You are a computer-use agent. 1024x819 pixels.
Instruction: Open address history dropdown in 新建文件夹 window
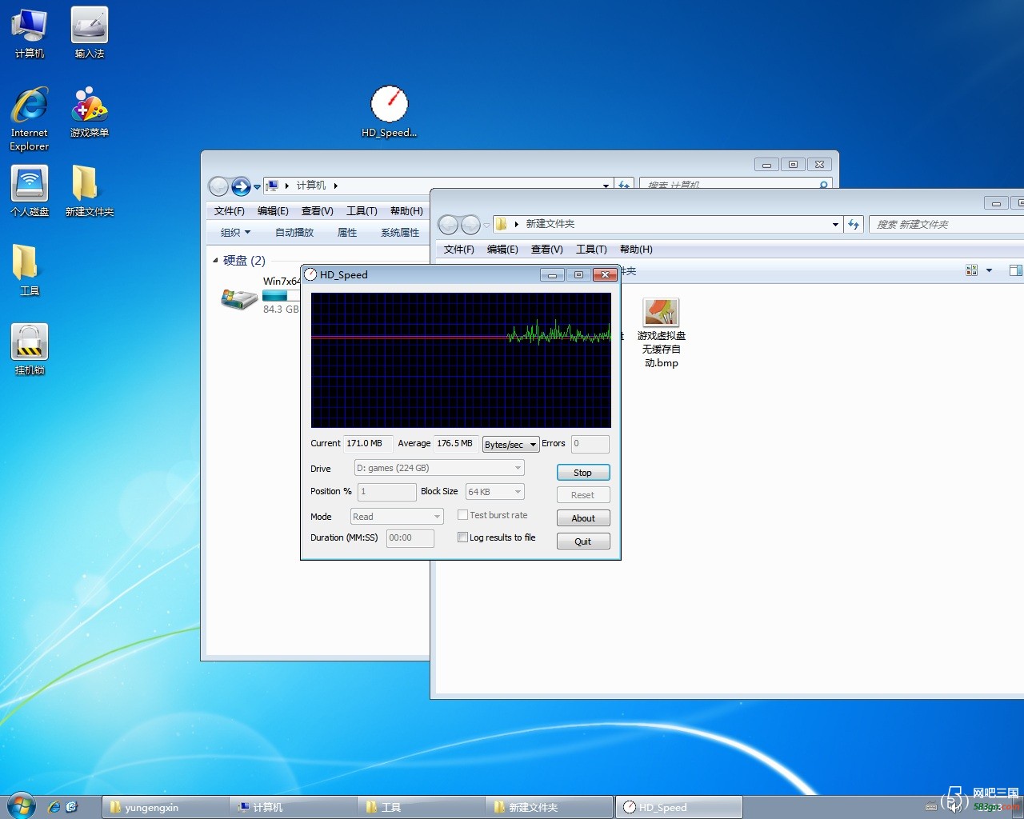[835, 224]
